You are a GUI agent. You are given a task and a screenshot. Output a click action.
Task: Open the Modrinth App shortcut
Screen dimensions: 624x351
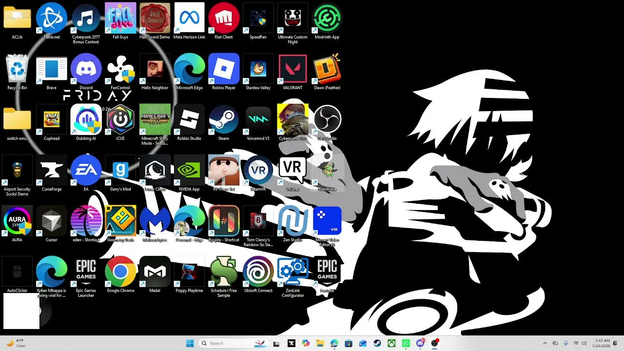(327, 21)
